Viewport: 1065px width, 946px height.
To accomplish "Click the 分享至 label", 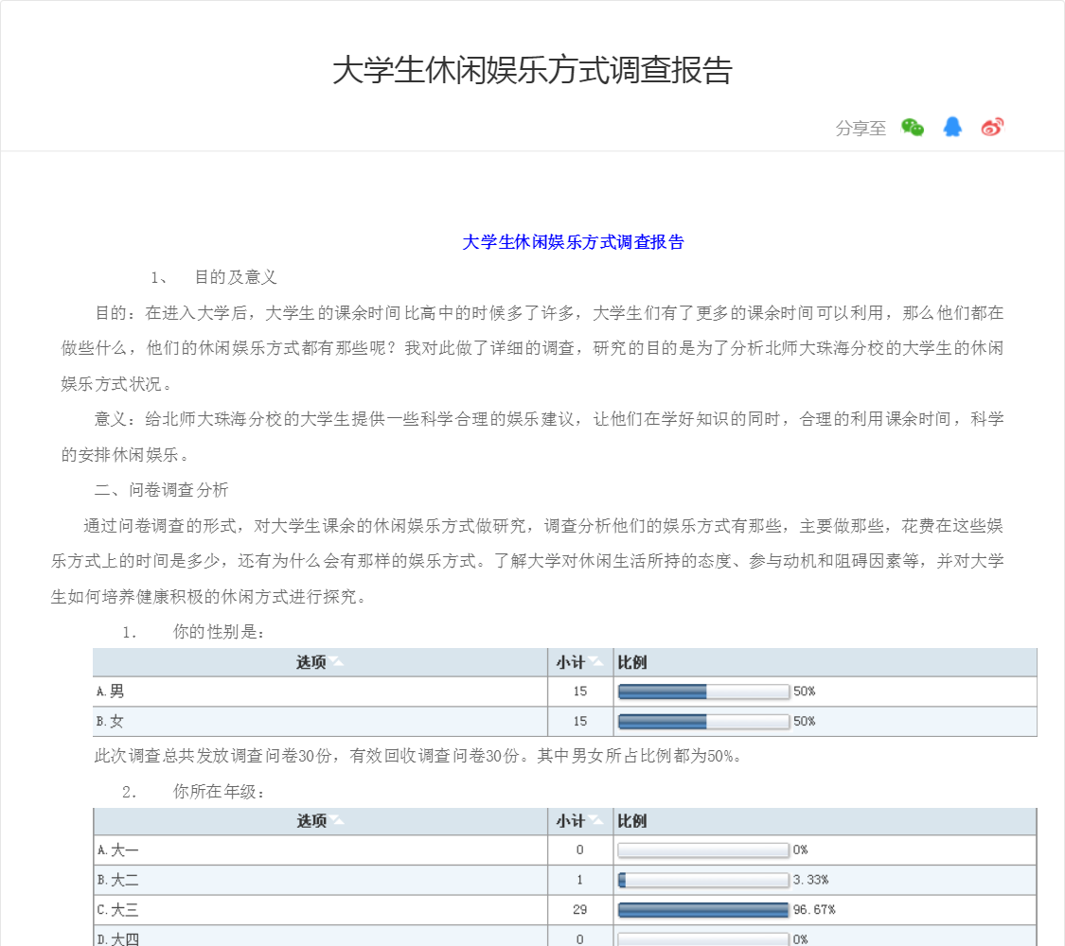I will pyautogui.click(x=861, y=129).
